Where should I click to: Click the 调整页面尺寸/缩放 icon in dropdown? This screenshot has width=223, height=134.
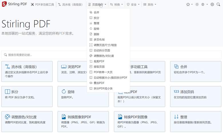[x=91, y=45]
